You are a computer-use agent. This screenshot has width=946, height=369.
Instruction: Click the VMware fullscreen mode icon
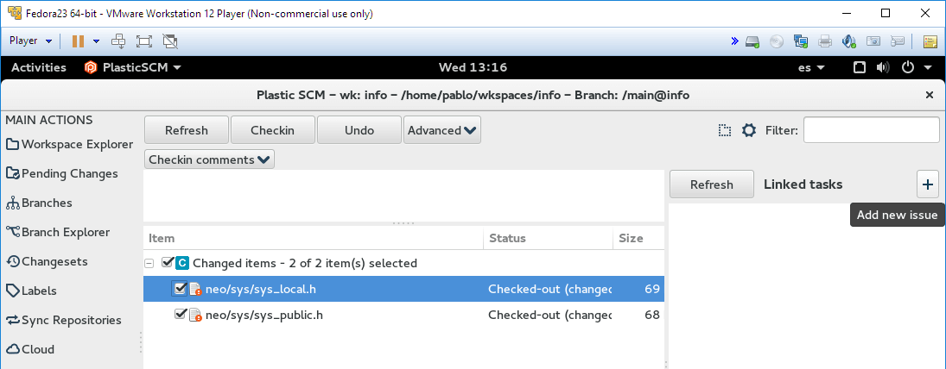(144, 41)
